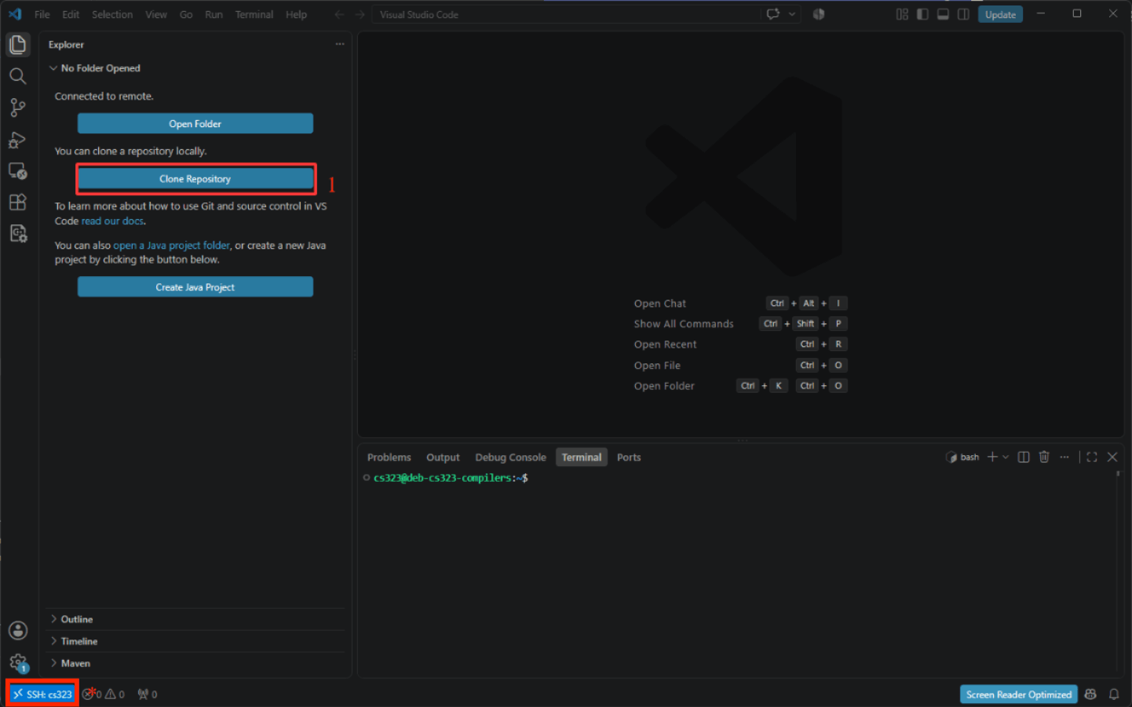
Task: Open the Run menu
Action: tap(214, 14)
